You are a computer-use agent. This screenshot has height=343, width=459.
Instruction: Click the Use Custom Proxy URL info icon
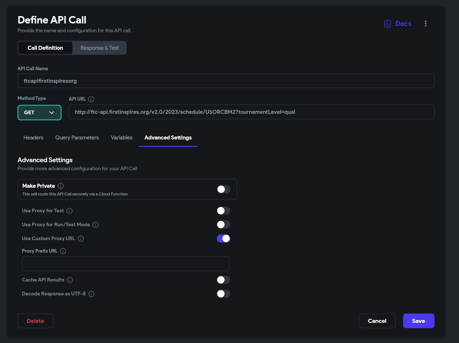pyautogui.click(x=81, y=239)
